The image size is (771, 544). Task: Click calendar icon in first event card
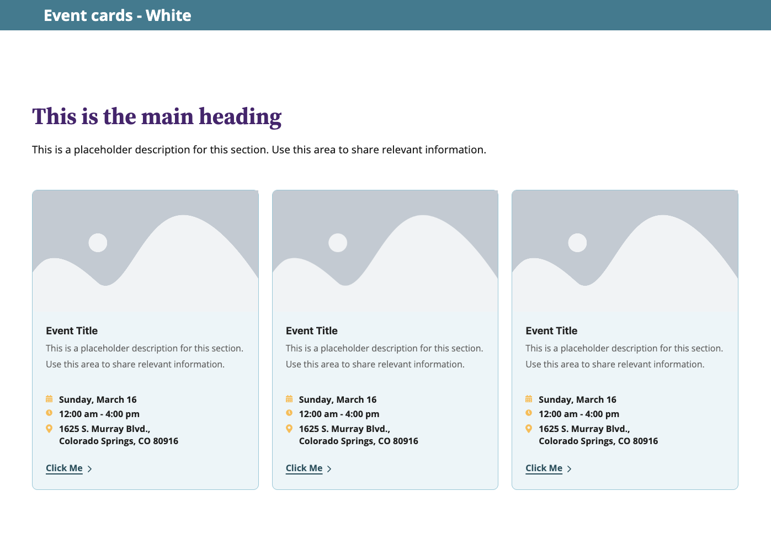49,399
